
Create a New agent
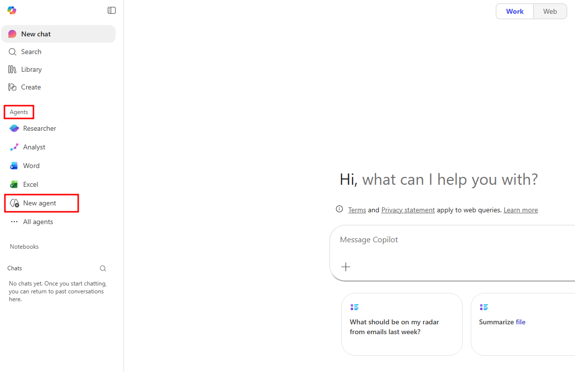coord(41,203)
